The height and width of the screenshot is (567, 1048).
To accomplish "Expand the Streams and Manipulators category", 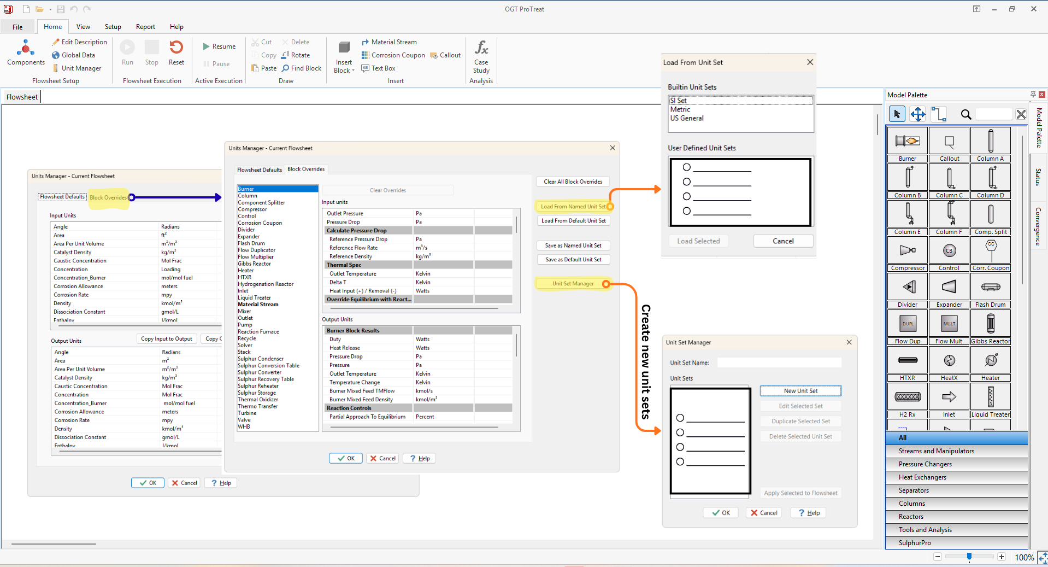I will point(956,451).
